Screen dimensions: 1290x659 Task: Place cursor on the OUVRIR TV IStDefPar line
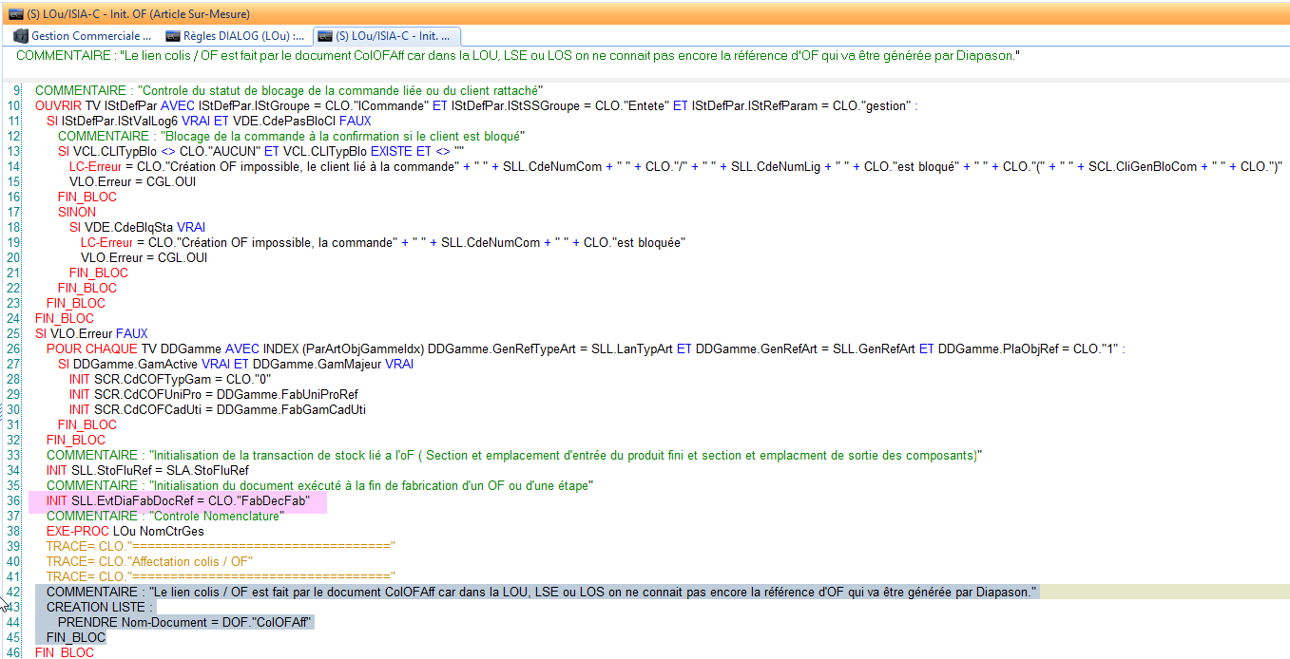coord(285,105)
